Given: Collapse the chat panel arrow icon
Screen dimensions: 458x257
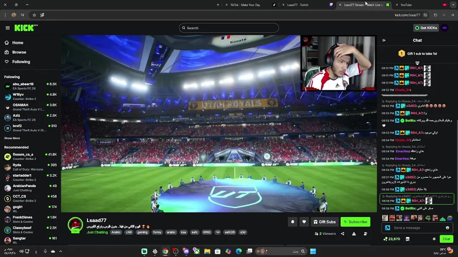Looking at the screenshot, I should (384, 40).
